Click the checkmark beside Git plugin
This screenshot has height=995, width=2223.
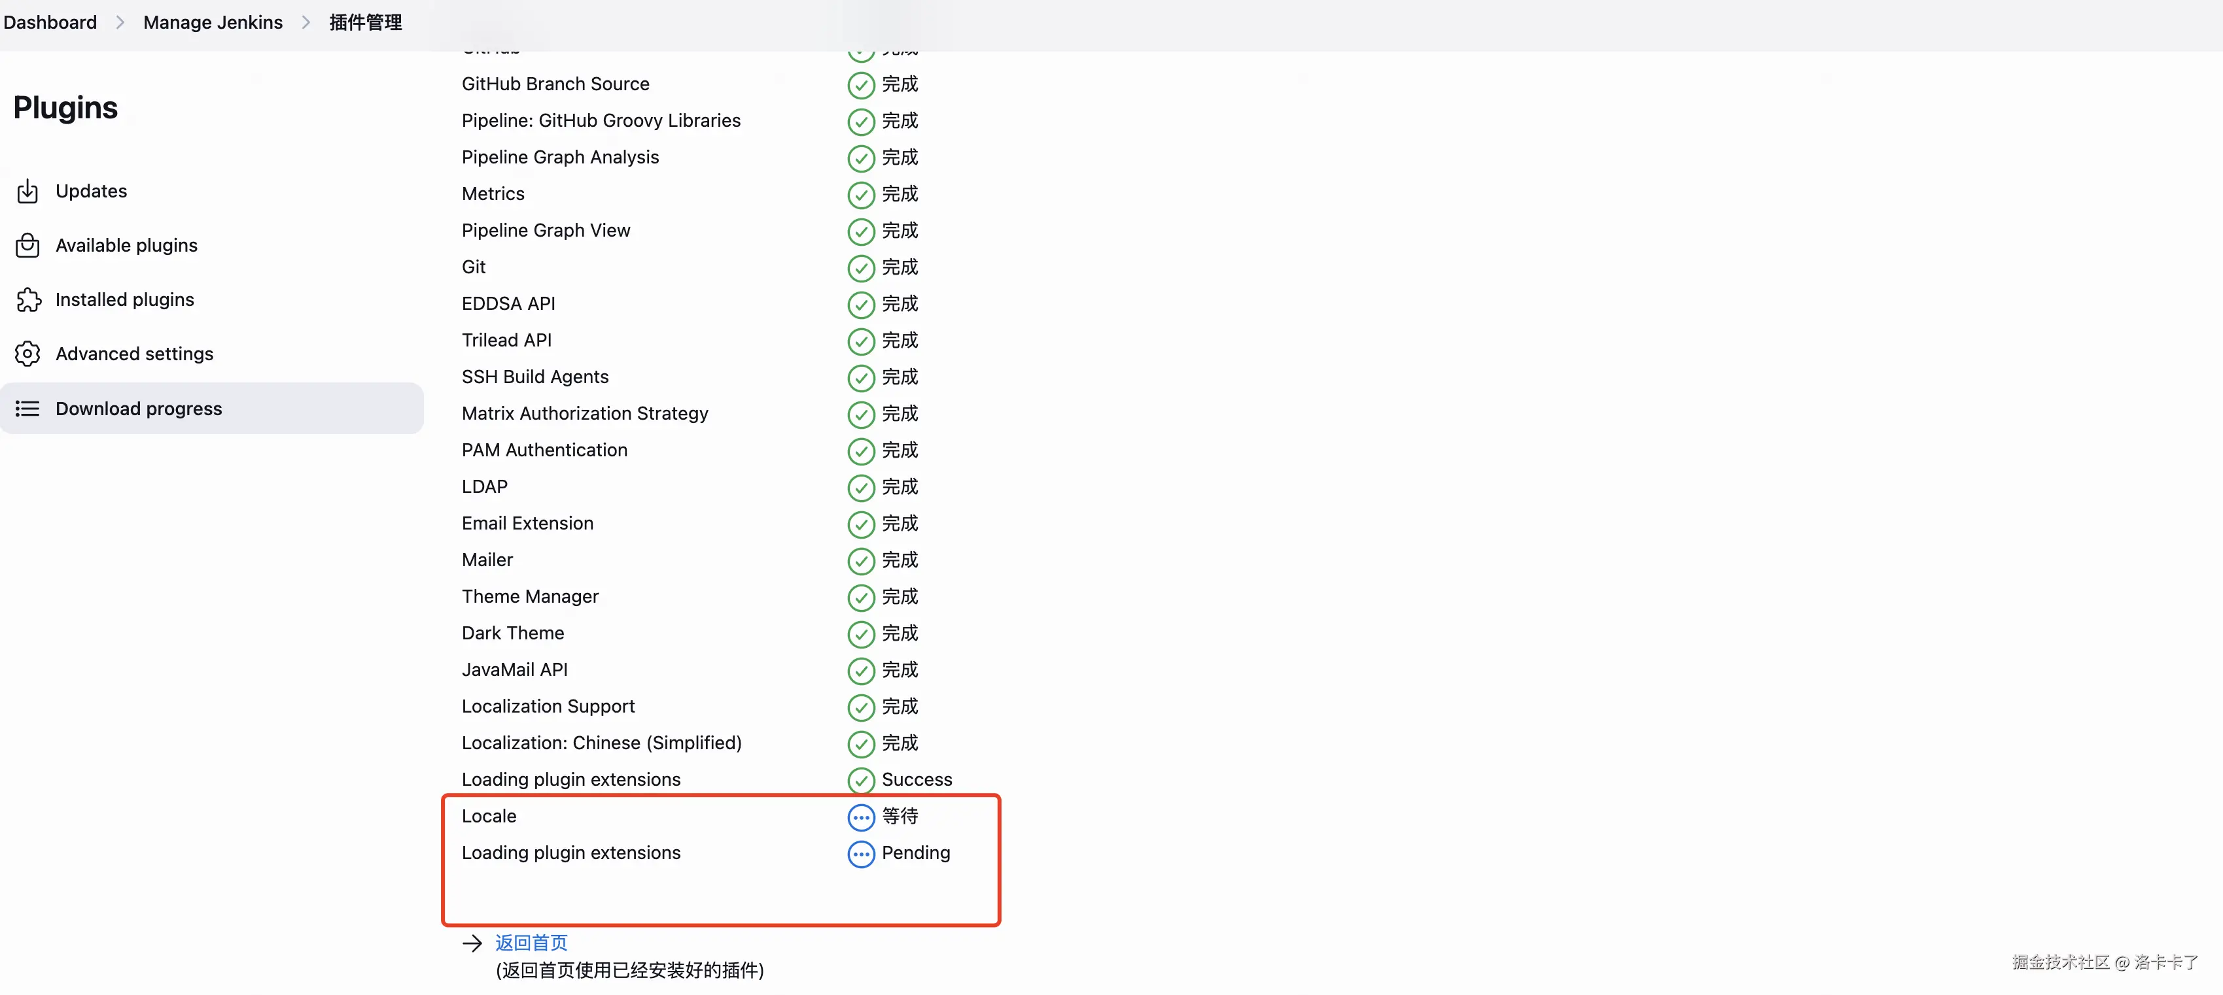pyautogui.click(x=860, y=268)
